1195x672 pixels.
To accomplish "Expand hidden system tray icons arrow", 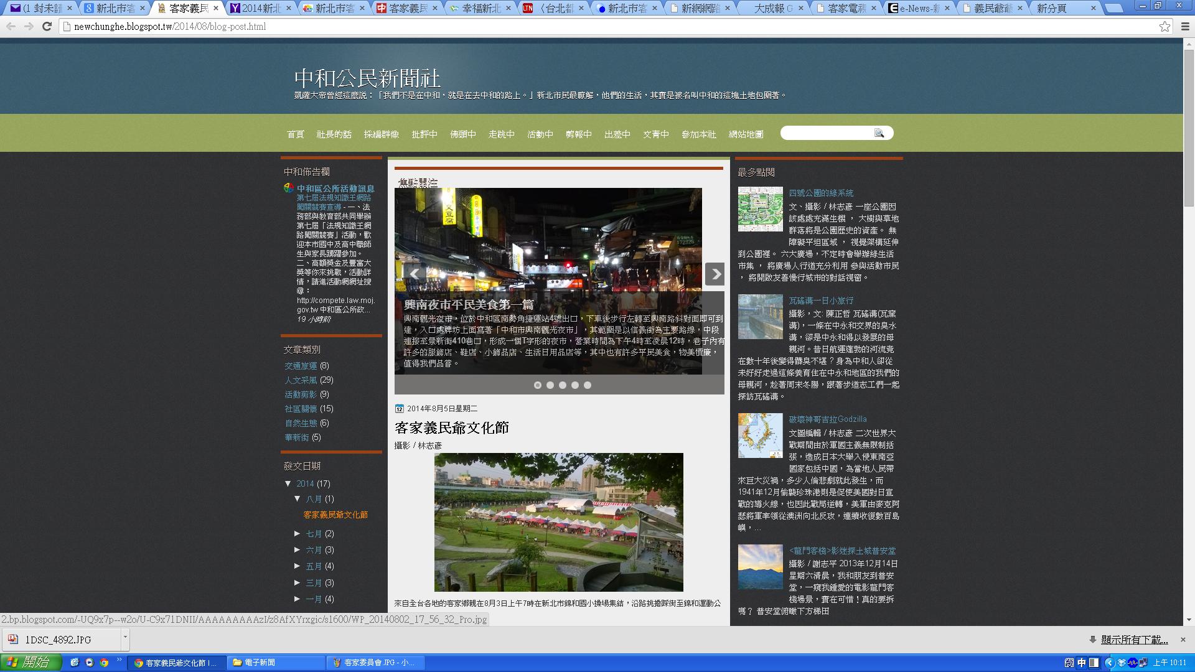I will 1109,663.
